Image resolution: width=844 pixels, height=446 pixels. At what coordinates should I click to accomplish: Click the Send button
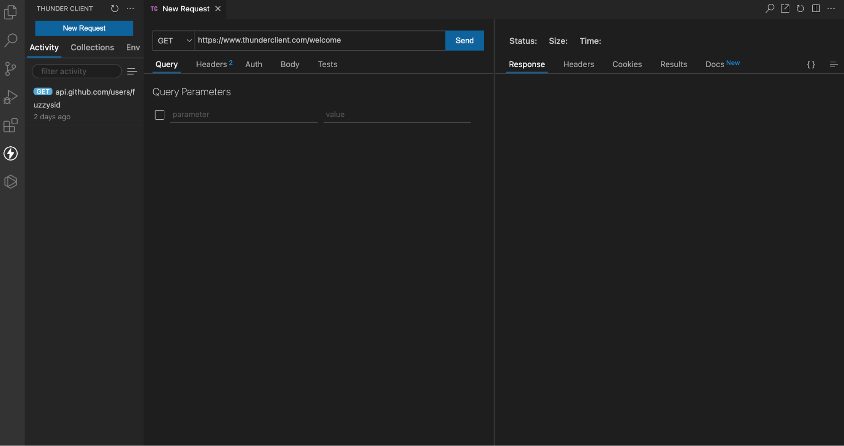(464, 40)
